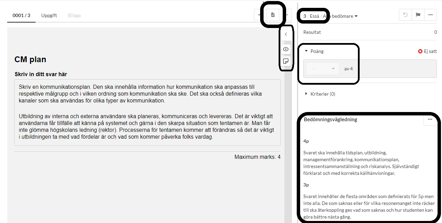Collapse the side tools with chevron

coord(286,34)
